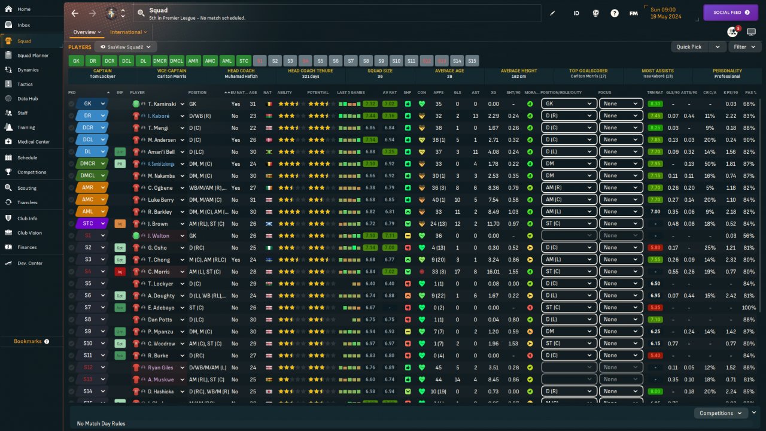Screen dimensions: 766x431
Task: Toggle picked checkbox for T. Mengi
Action: 72,128
